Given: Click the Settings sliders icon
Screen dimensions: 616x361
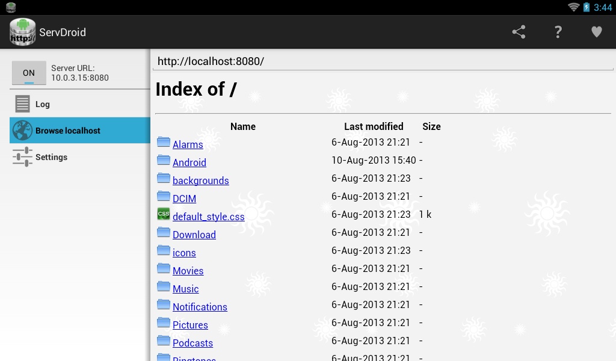Looking at the screenshot, I should tap(22, 157).
